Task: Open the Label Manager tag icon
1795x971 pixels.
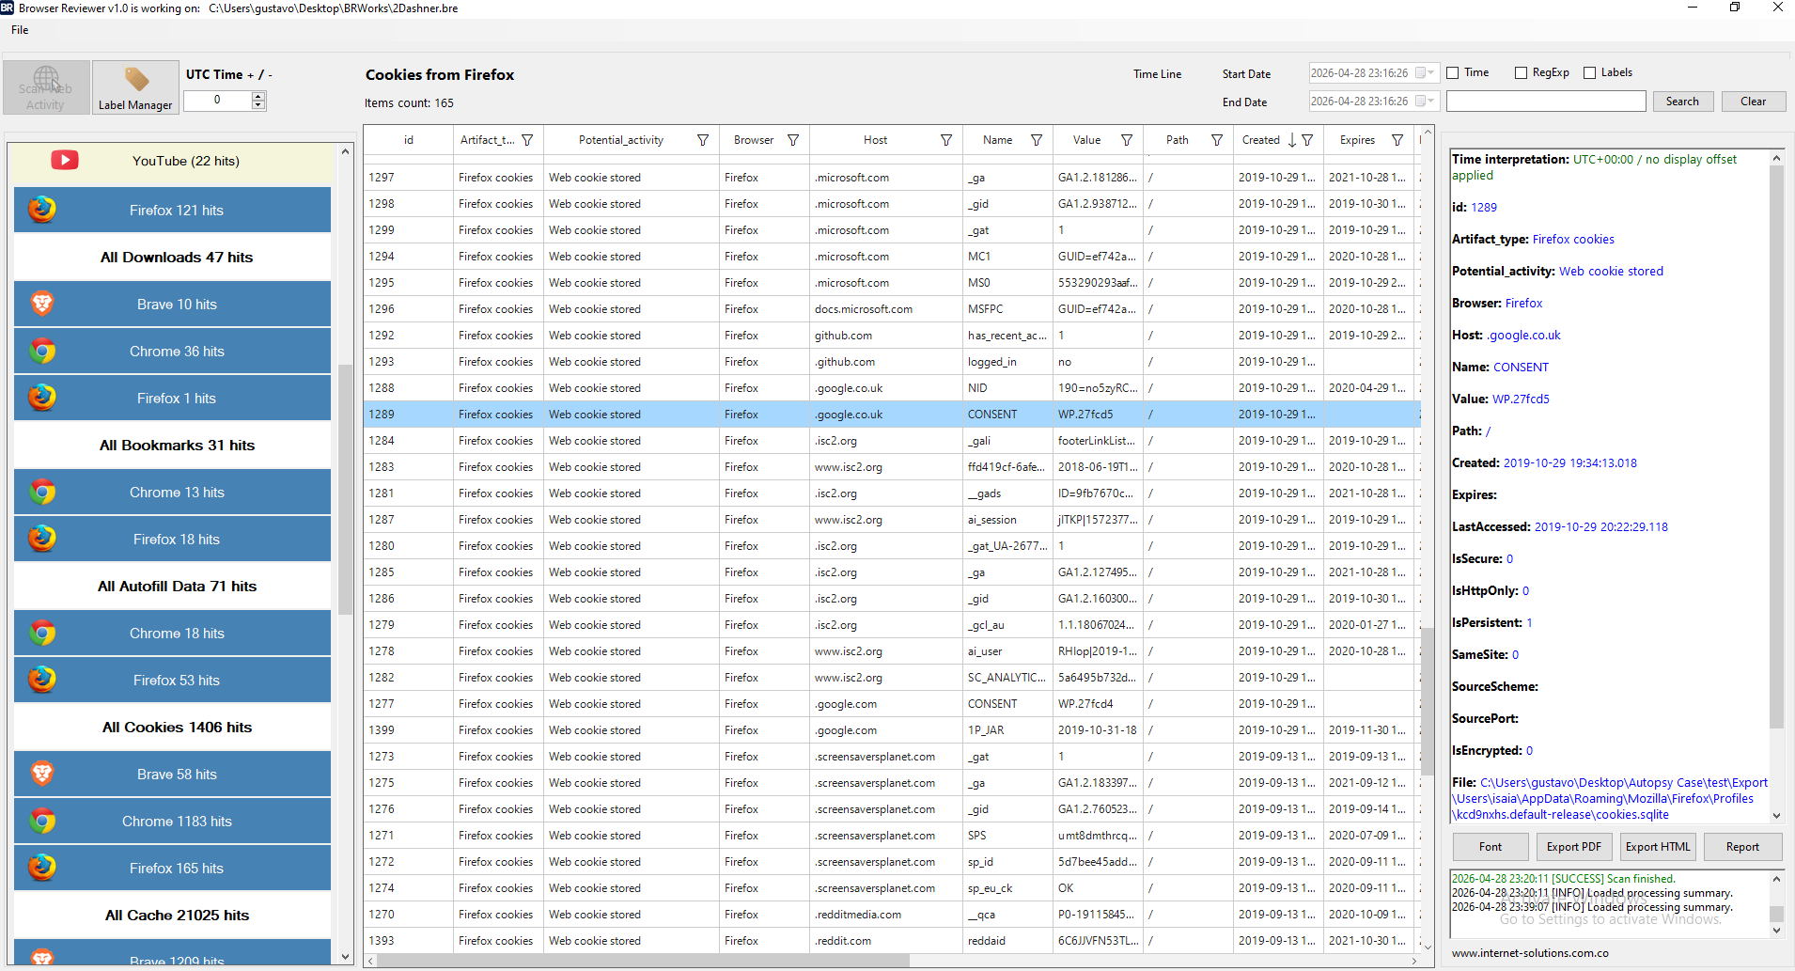Action: (136, 80)
